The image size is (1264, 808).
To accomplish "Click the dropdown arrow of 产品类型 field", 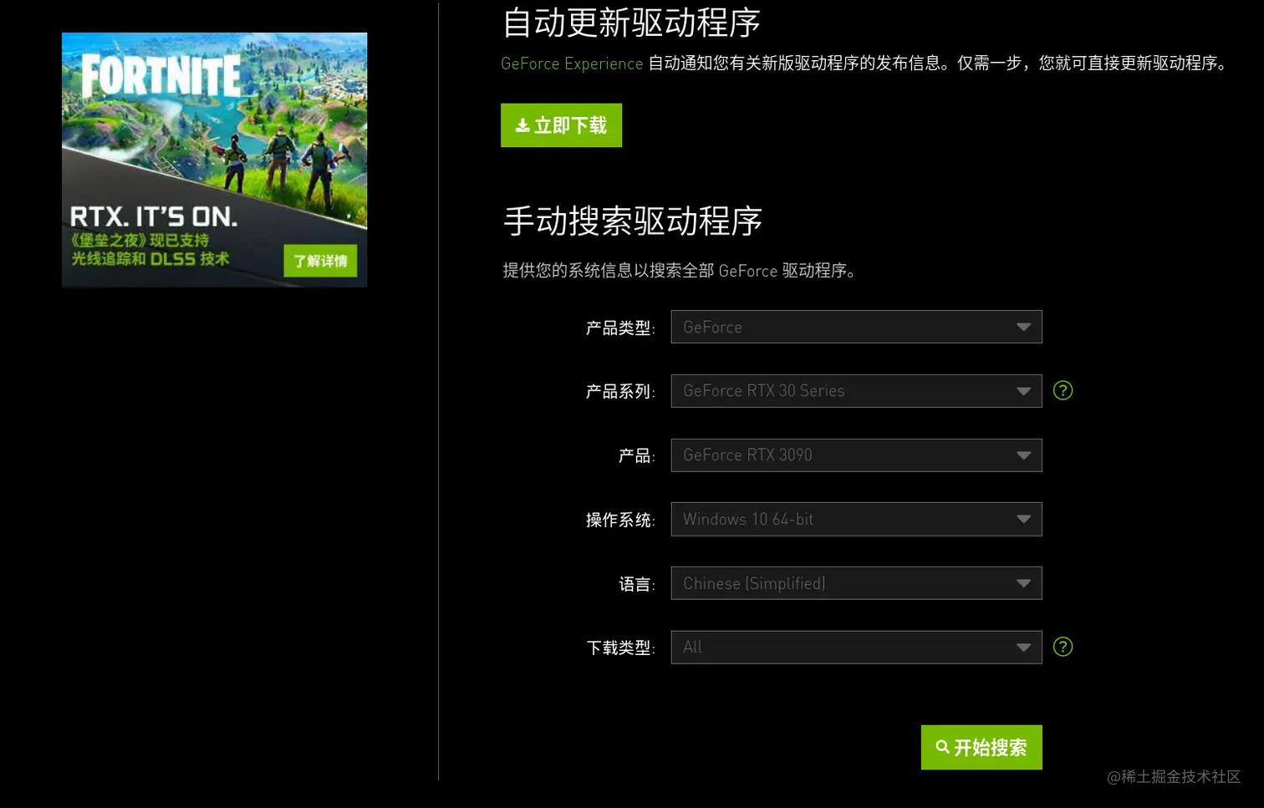I will click(1023, 327).
